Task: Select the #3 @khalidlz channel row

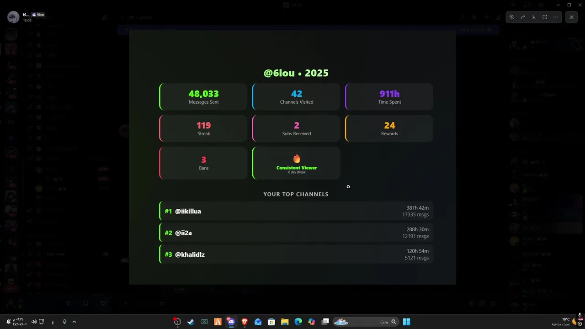Action: tap(296, 254)
